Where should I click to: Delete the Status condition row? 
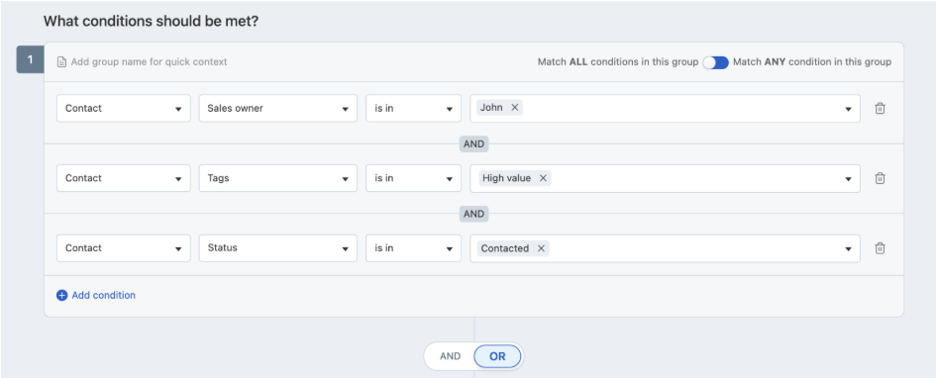point(880,248)
